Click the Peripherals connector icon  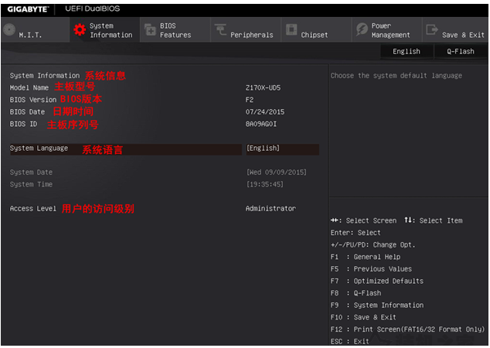click(x=220, y=29)
